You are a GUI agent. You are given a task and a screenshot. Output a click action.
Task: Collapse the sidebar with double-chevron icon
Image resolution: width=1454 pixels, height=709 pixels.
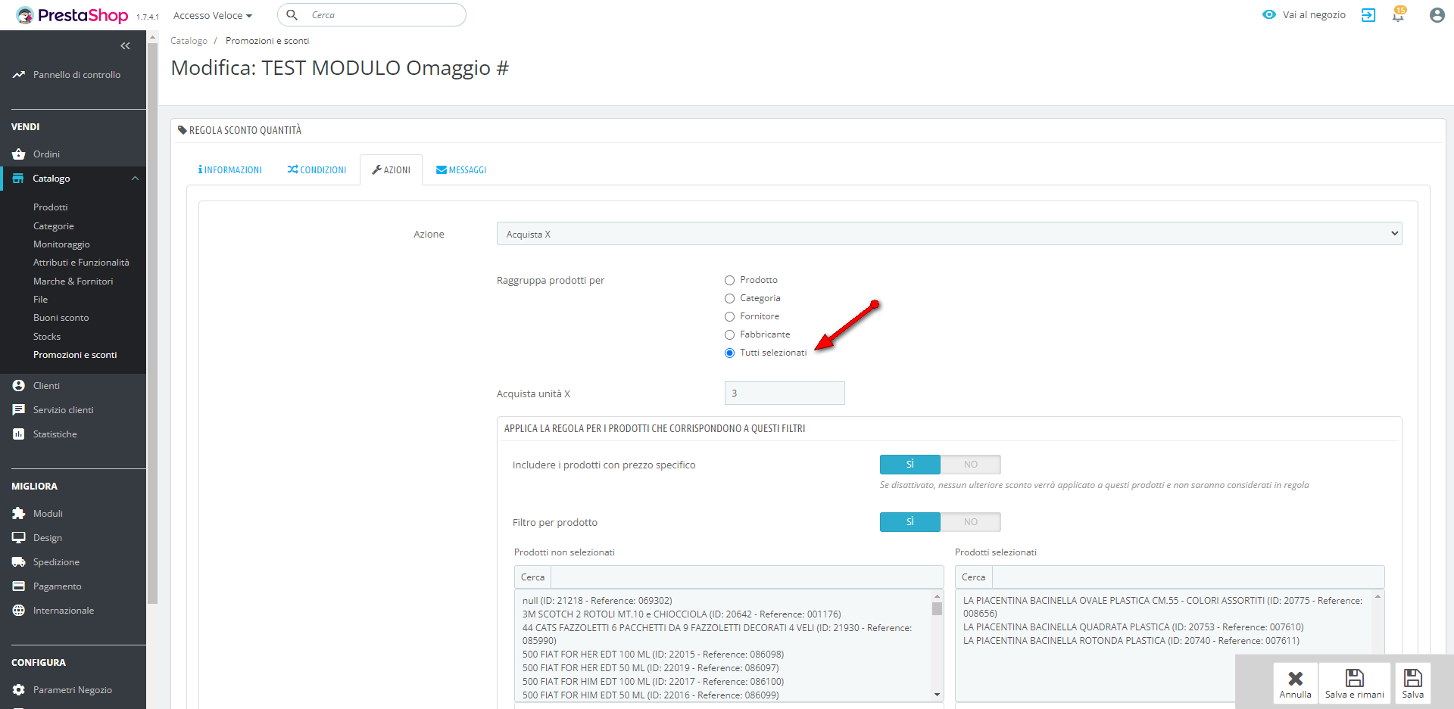[125, 46]
